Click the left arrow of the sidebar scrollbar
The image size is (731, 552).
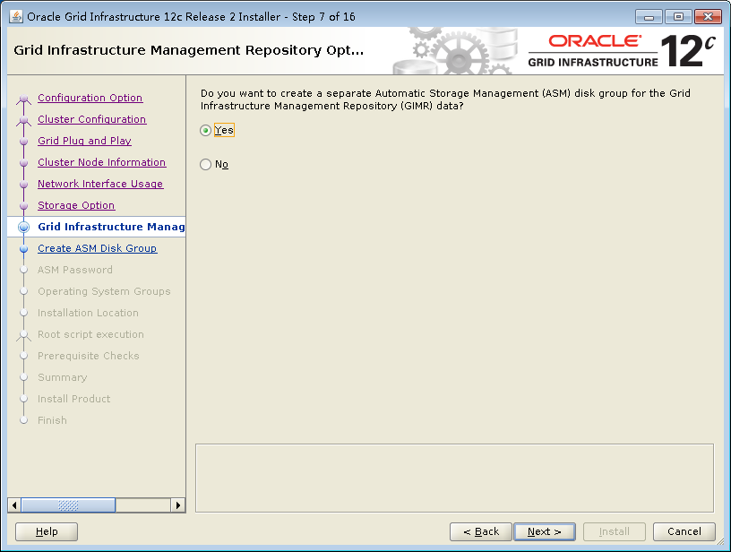tap(14, 505)
